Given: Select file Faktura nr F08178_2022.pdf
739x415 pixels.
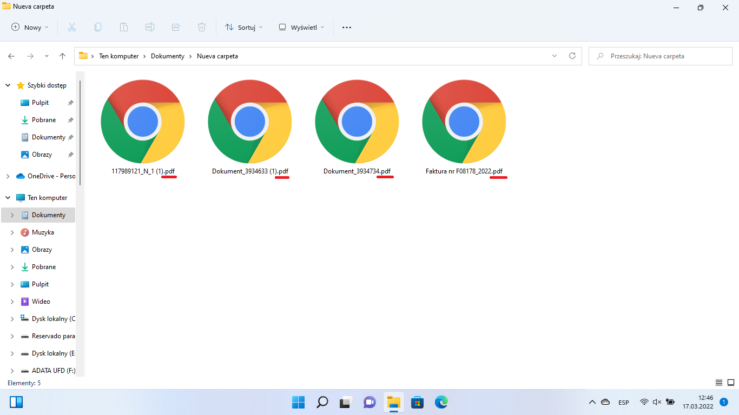Looking at the screenshot, I should (x=464, y=128).
